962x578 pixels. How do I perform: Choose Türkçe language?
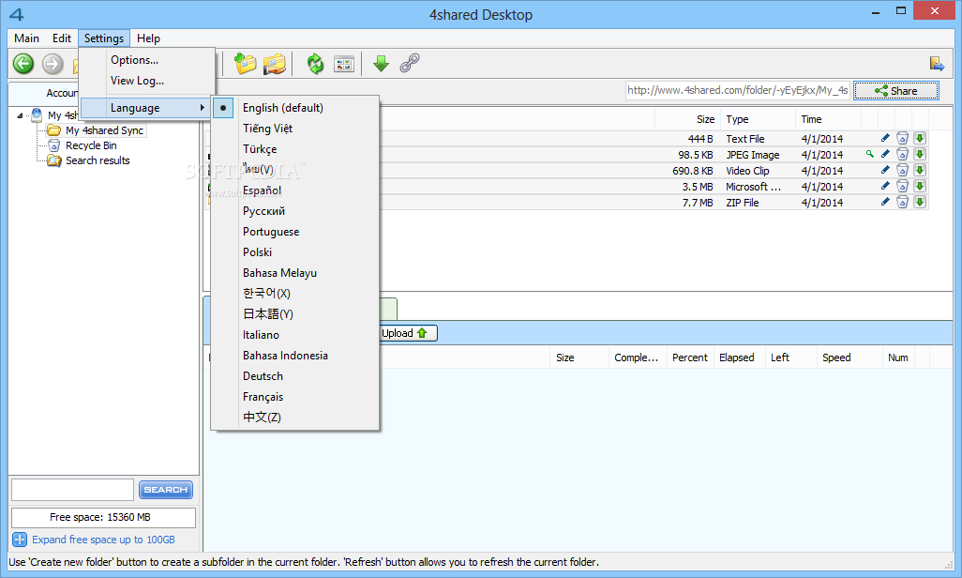[x=294, y=149]
